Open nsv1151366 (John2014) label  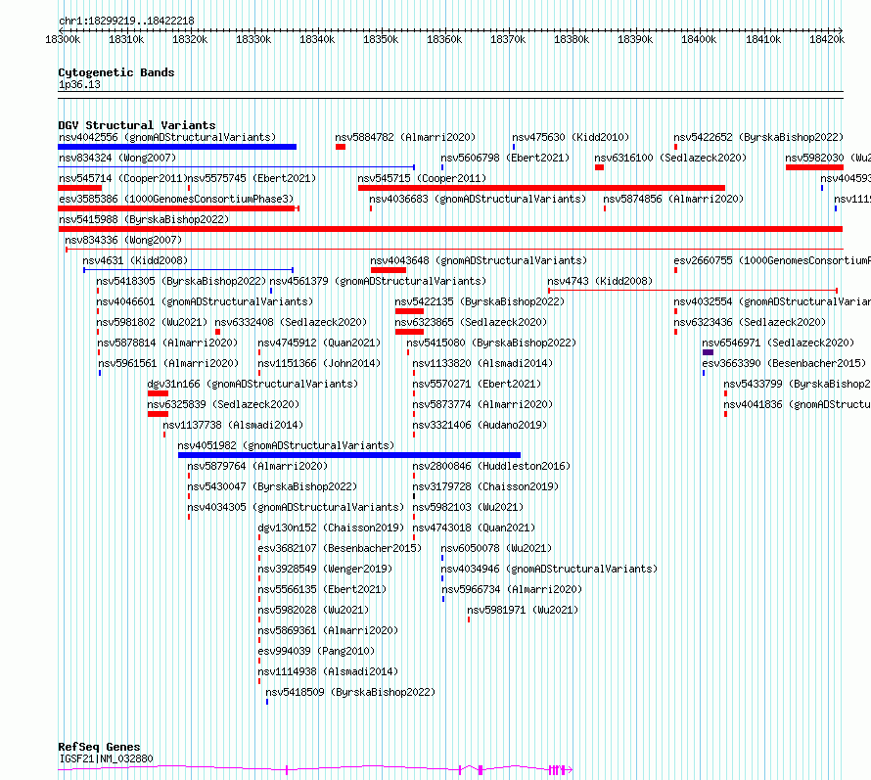point(319,363)
